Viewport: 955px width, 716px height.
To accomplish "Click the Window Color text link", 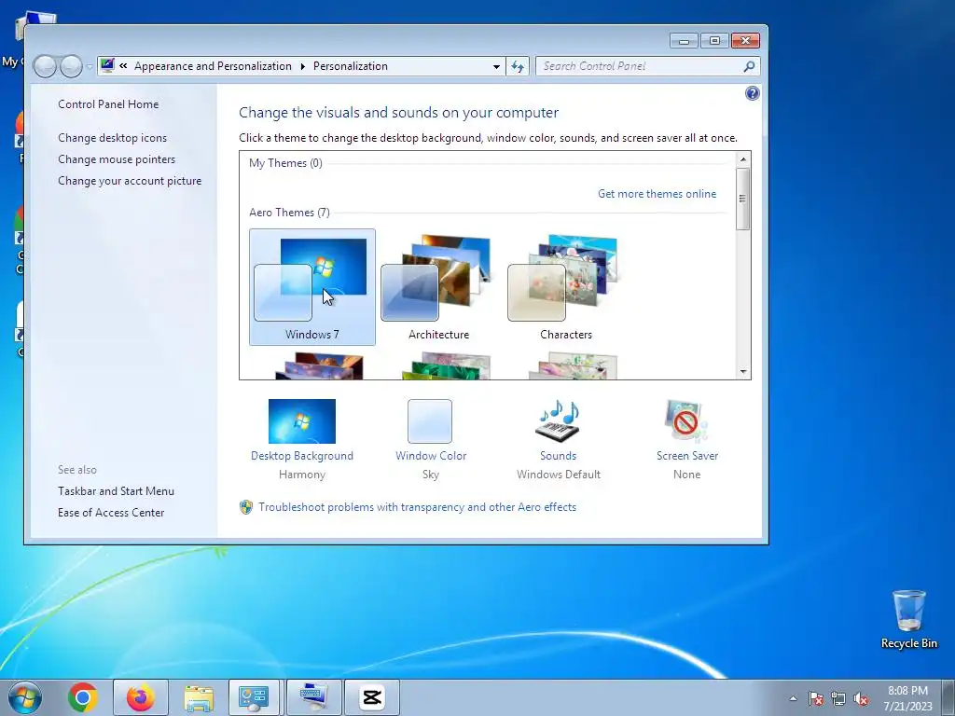I will pos(431,455).
